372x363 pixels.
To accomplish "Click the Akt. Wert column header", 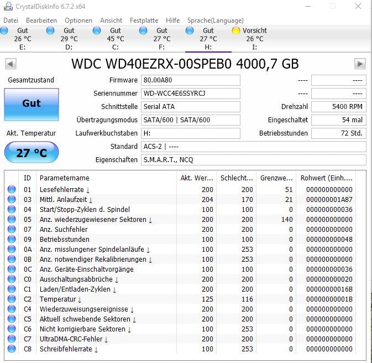I will coord(196,178).
